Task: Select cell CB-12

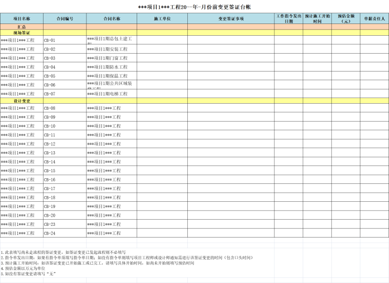Action: click(65, 144)
